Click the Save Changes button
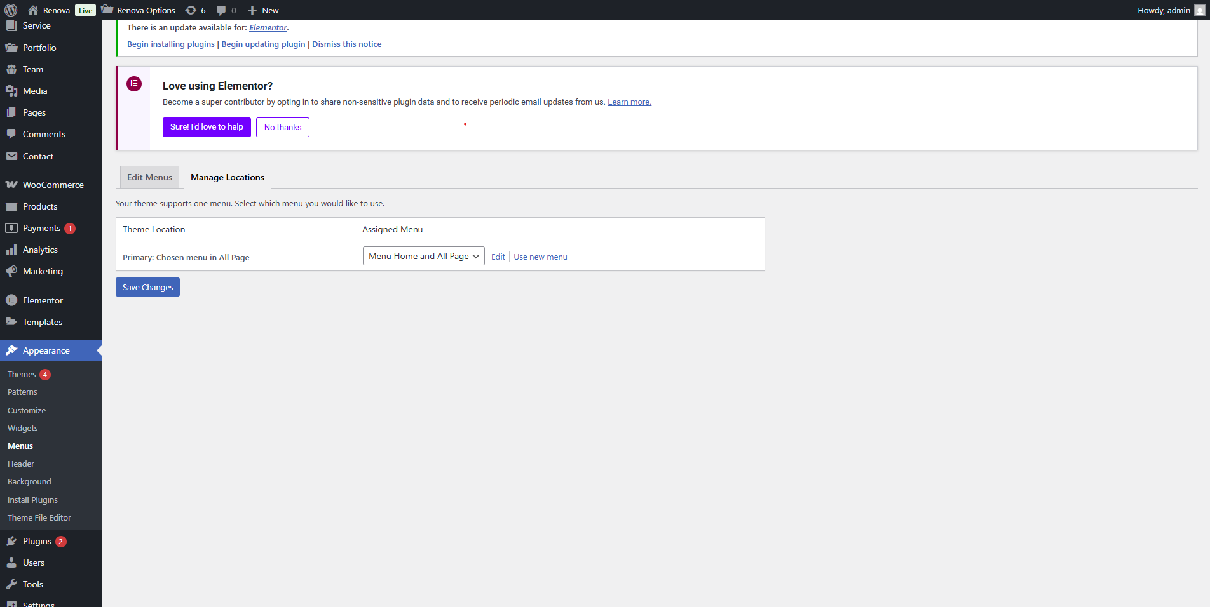1210x607 pixels. (x=147, y=287)
